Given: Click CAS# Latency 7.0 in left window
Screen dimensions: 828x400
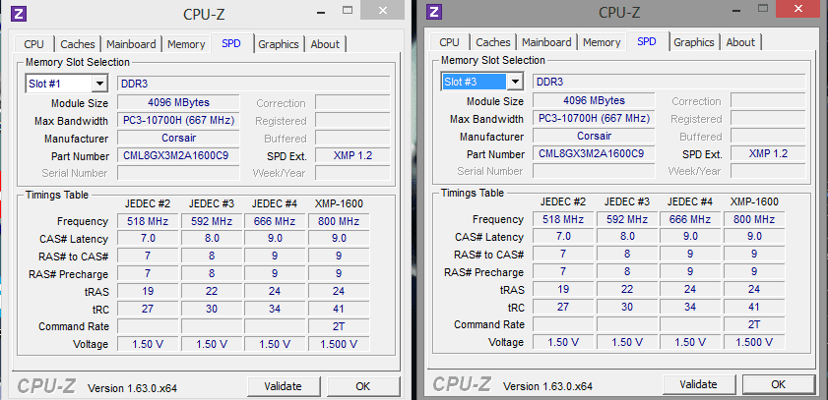Looking at the screenshot, I should tap(148, 239).
